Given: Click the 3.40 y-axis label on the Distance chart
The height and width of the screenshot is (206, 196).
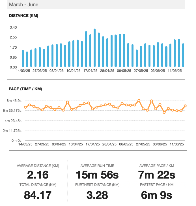Looking at the screenshot, I should 13,27.
